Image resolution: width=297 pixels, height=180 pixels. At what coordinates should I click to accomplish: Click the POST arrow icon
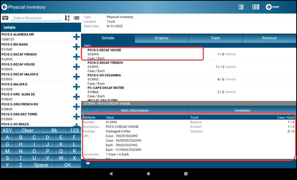point(269,7)
